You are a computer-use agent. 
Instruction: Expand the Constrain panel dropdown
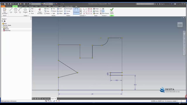coord(83,15)
